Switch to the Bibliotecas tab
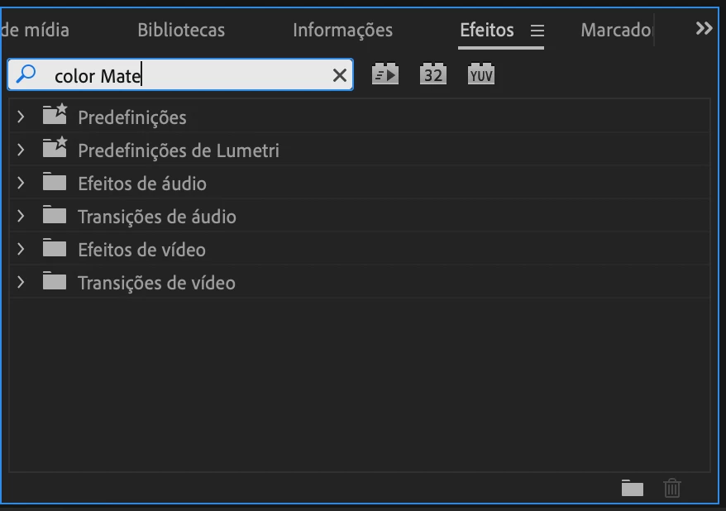This screenshot has width=726, height=511. click(181, 30)
